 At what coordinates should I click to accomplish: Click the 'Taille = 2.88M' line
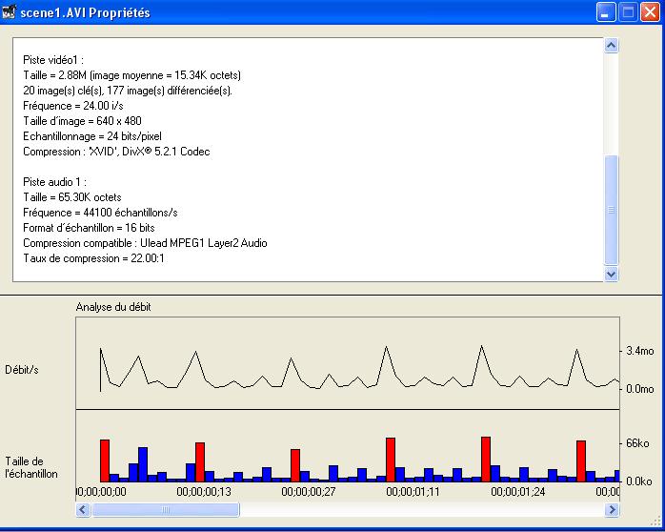click(131, 75)
